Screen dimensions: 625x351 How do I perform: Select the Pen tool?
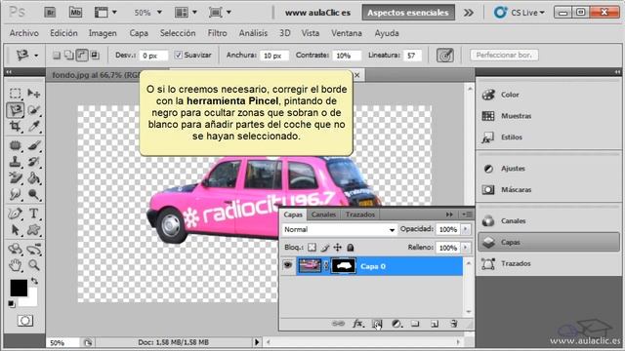pos(16,214)
